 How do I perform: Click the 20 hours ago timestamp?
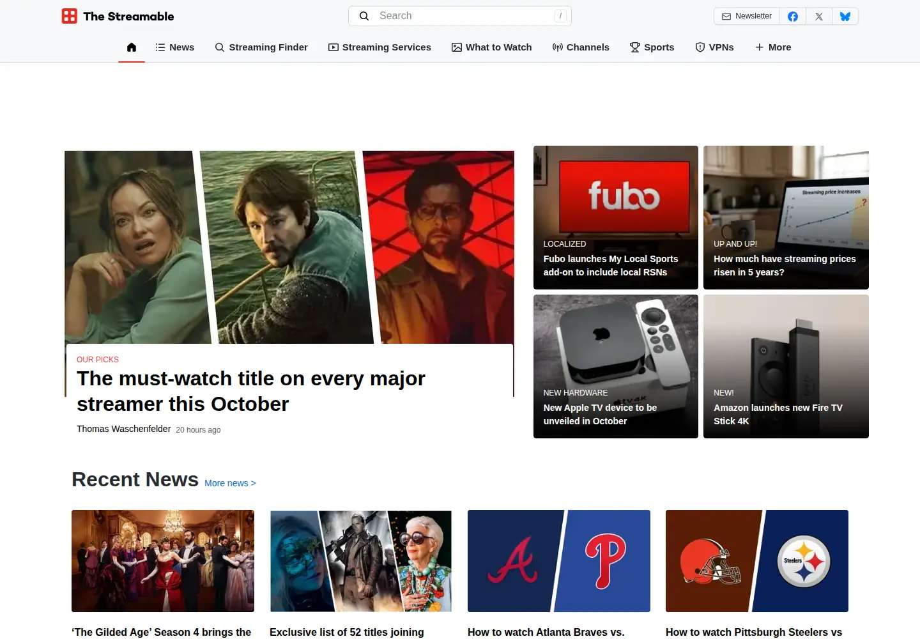pyautogui.click(x=198, y=430)
